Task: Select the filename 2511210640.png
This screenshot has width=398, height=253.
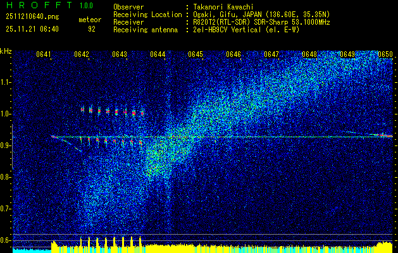Action: (x=32, y=17)
